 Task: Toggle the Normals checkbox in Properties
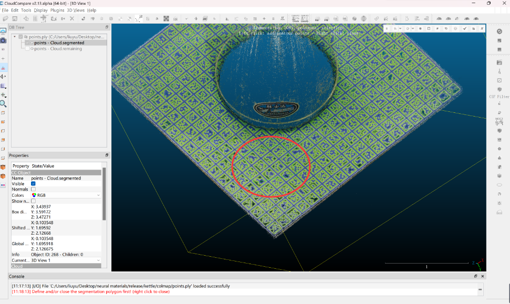coord(33,189)
